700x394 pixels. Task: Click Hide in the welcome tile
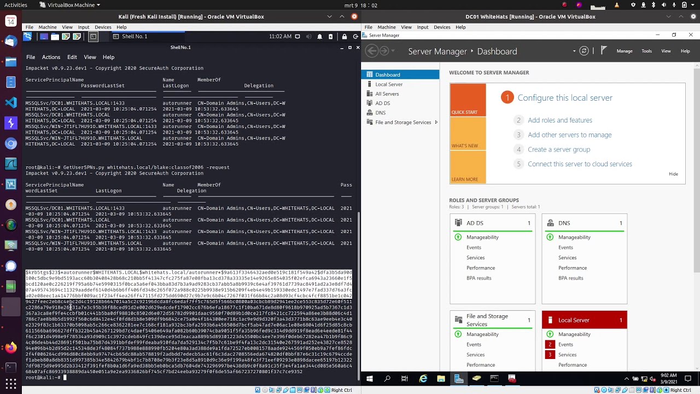[673, 174]
